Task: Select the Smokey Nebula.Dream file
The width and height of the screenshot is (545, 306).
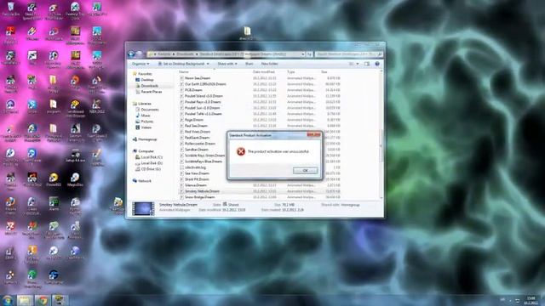Action: tap(202, 191)
